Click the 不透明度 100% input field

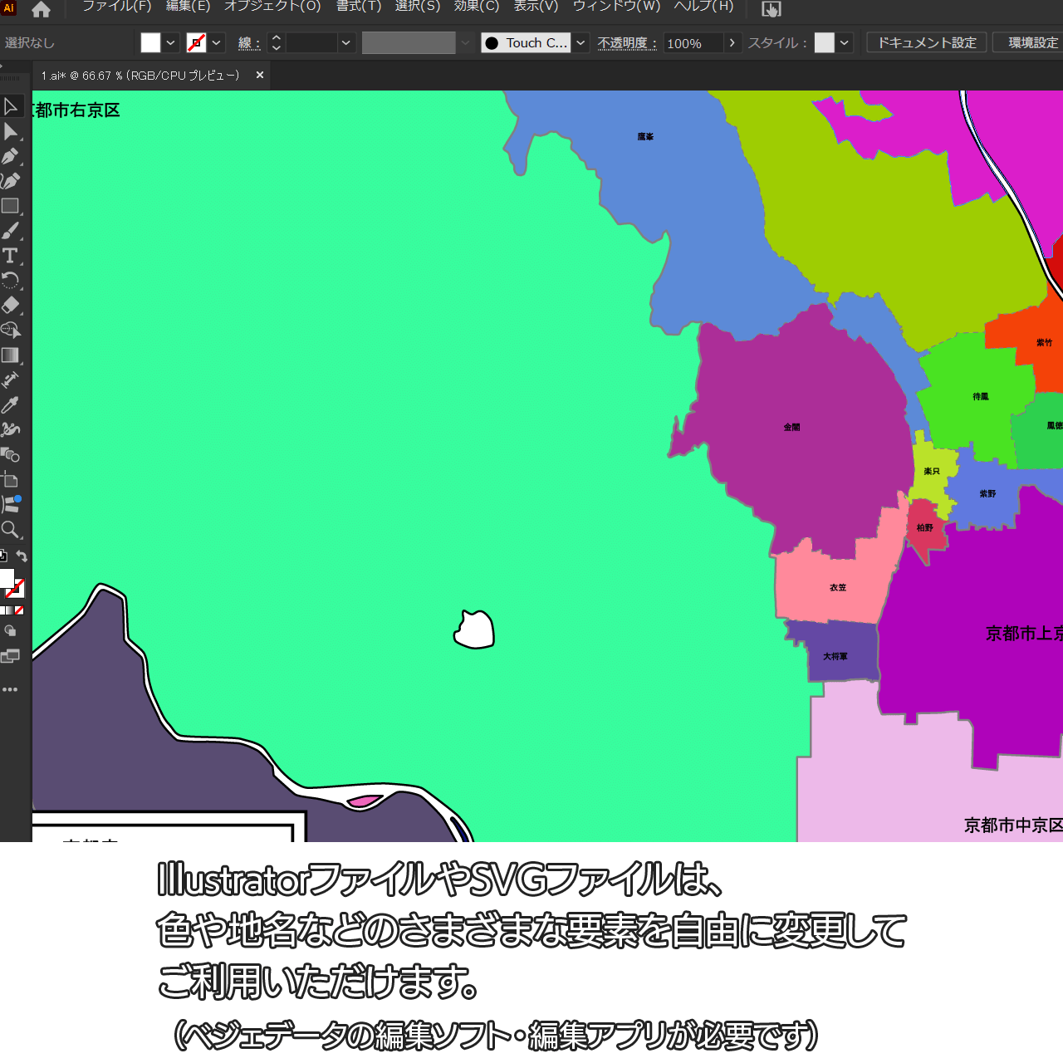click(693, 43)
